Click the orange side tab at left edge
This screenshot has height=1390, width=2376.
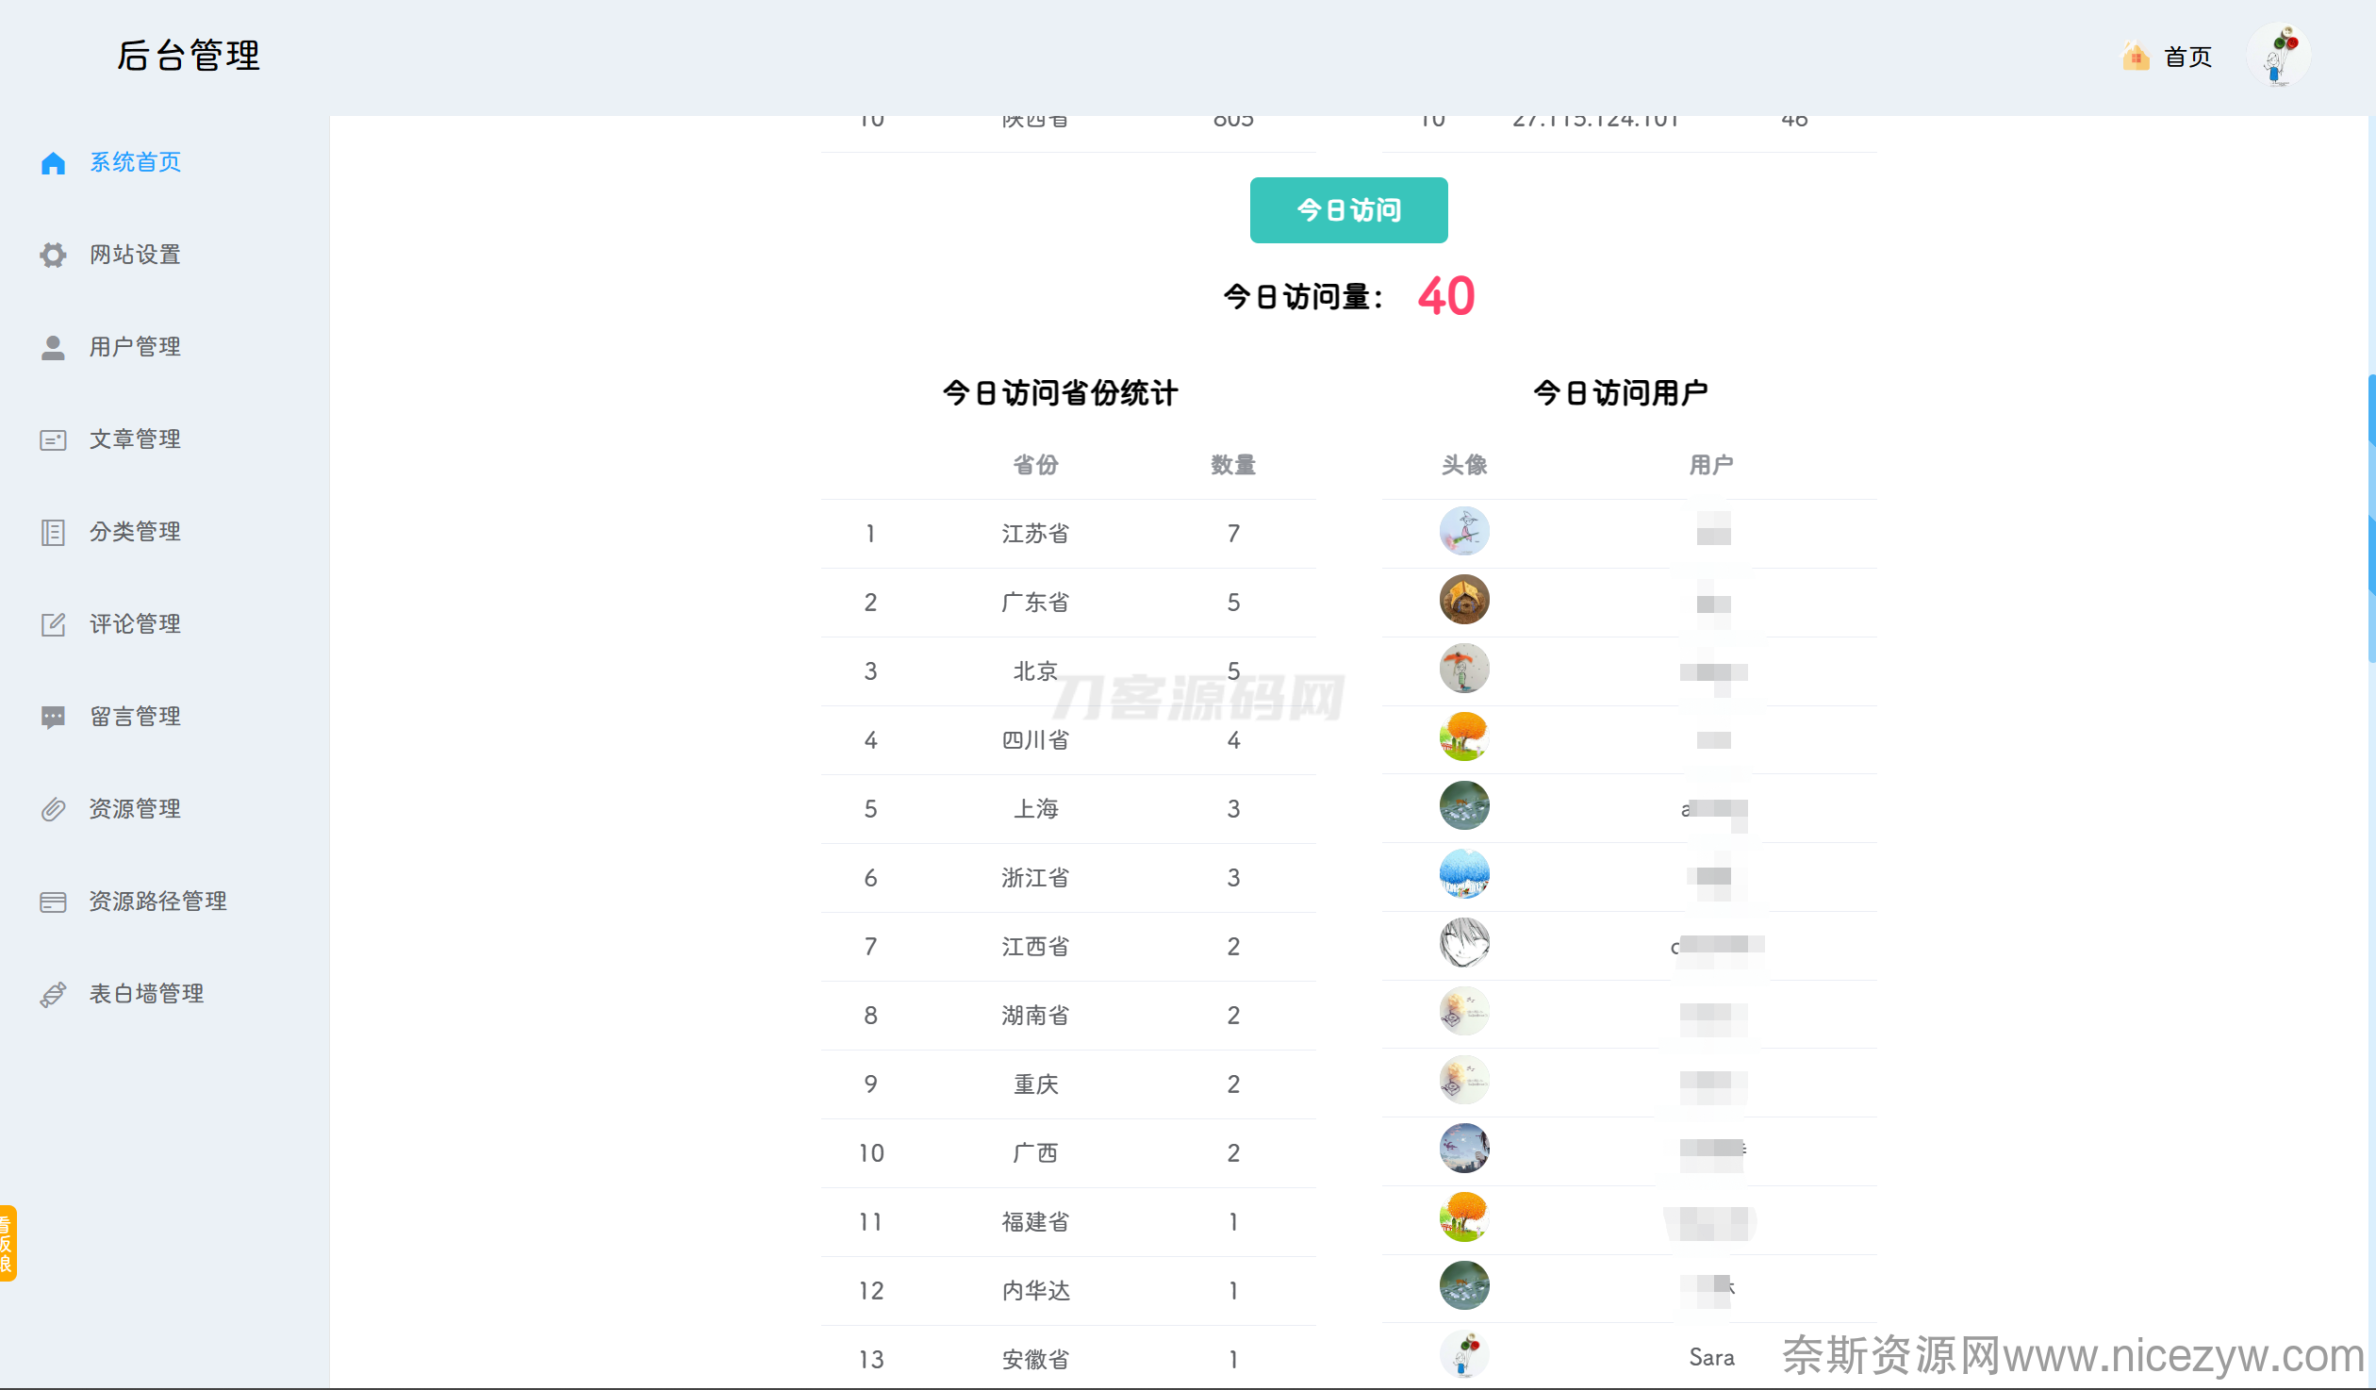pyautogui.click(x=8, y=1243)
